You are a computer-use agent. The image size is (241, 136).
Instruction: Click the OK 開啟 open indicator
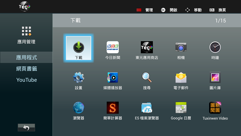163,10
